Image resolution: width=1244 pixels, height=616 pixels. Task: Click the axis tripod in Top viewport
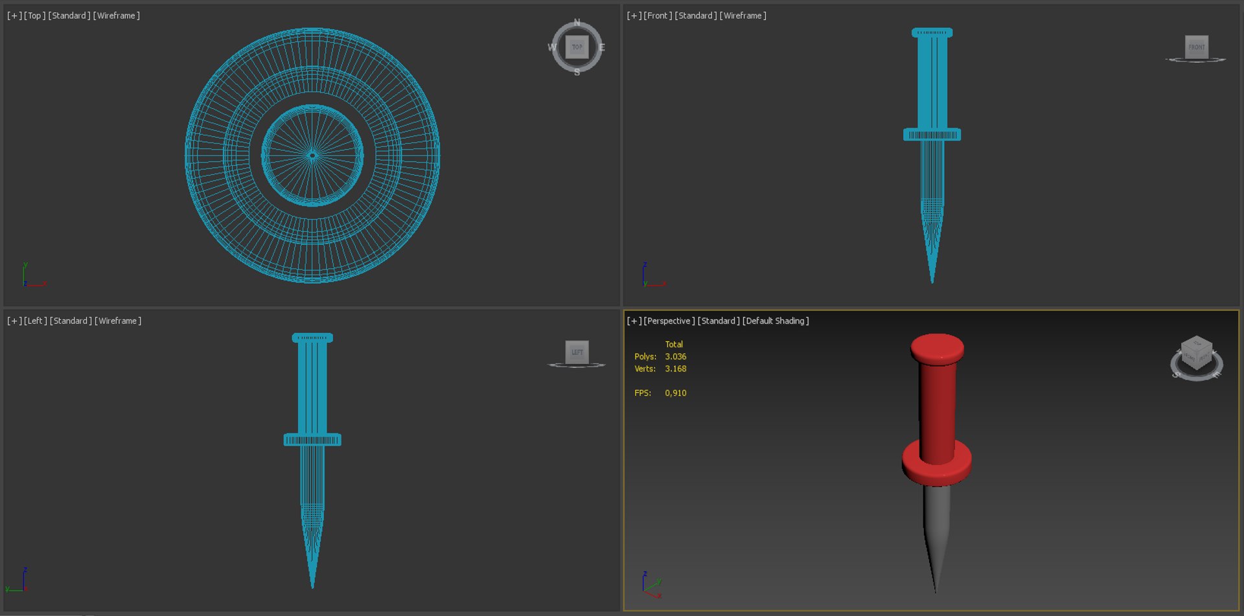34,275
